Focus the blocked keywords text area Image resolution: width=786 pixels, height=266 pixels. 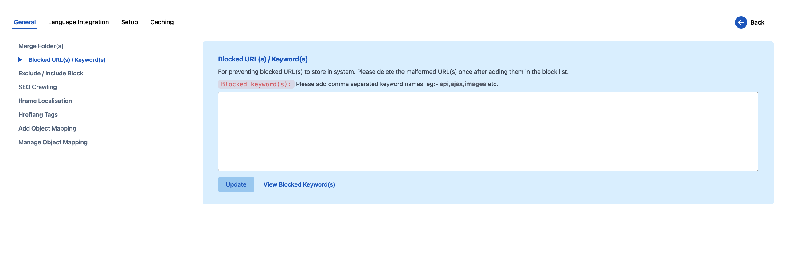(x=488, y=131)
